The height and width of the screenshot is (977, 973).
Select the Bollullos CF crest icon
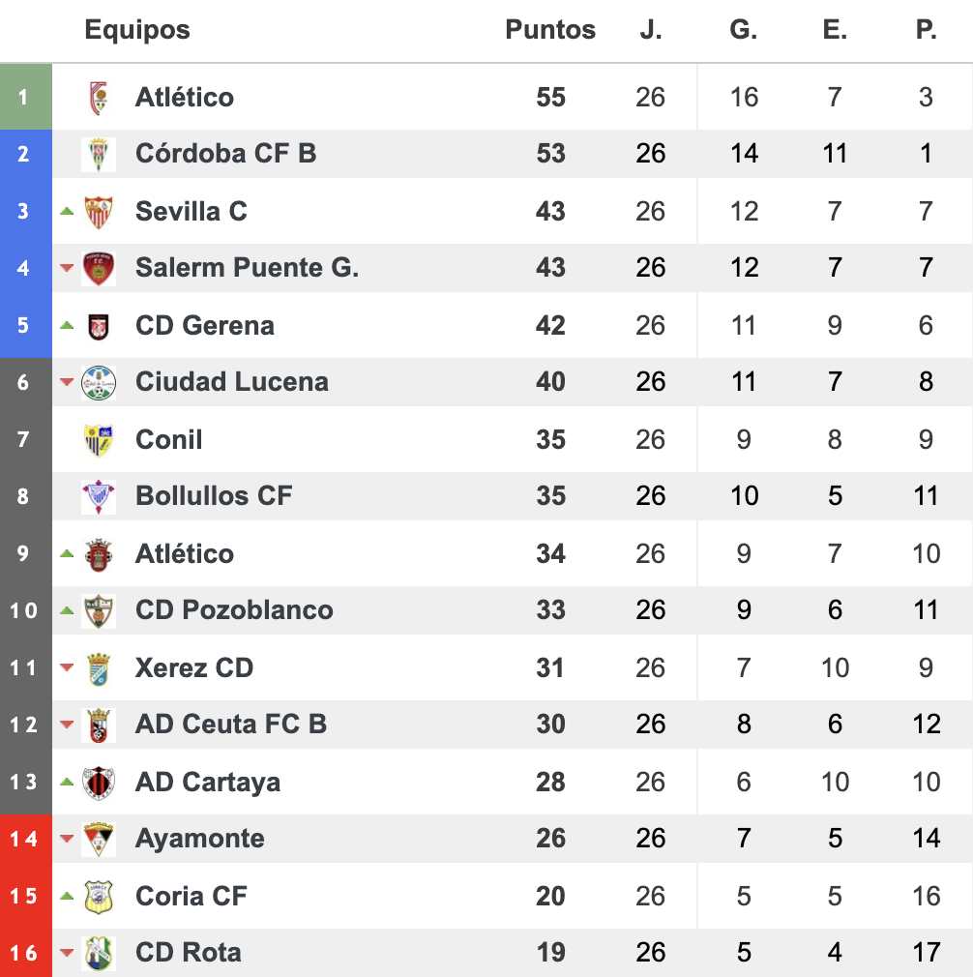[x=99, y=496]
